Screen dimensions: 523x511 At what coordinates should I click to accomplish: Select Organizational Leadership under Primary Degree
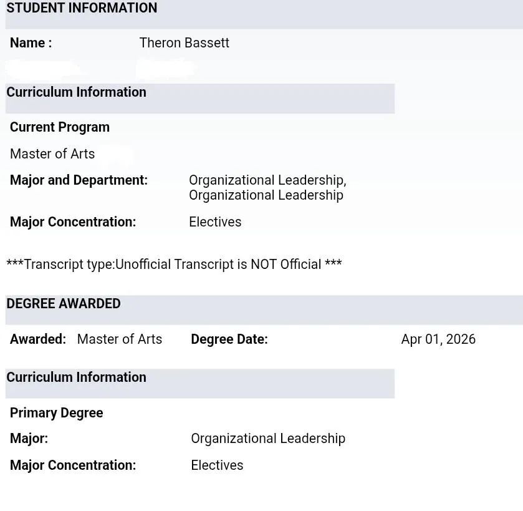coord(268,439)
